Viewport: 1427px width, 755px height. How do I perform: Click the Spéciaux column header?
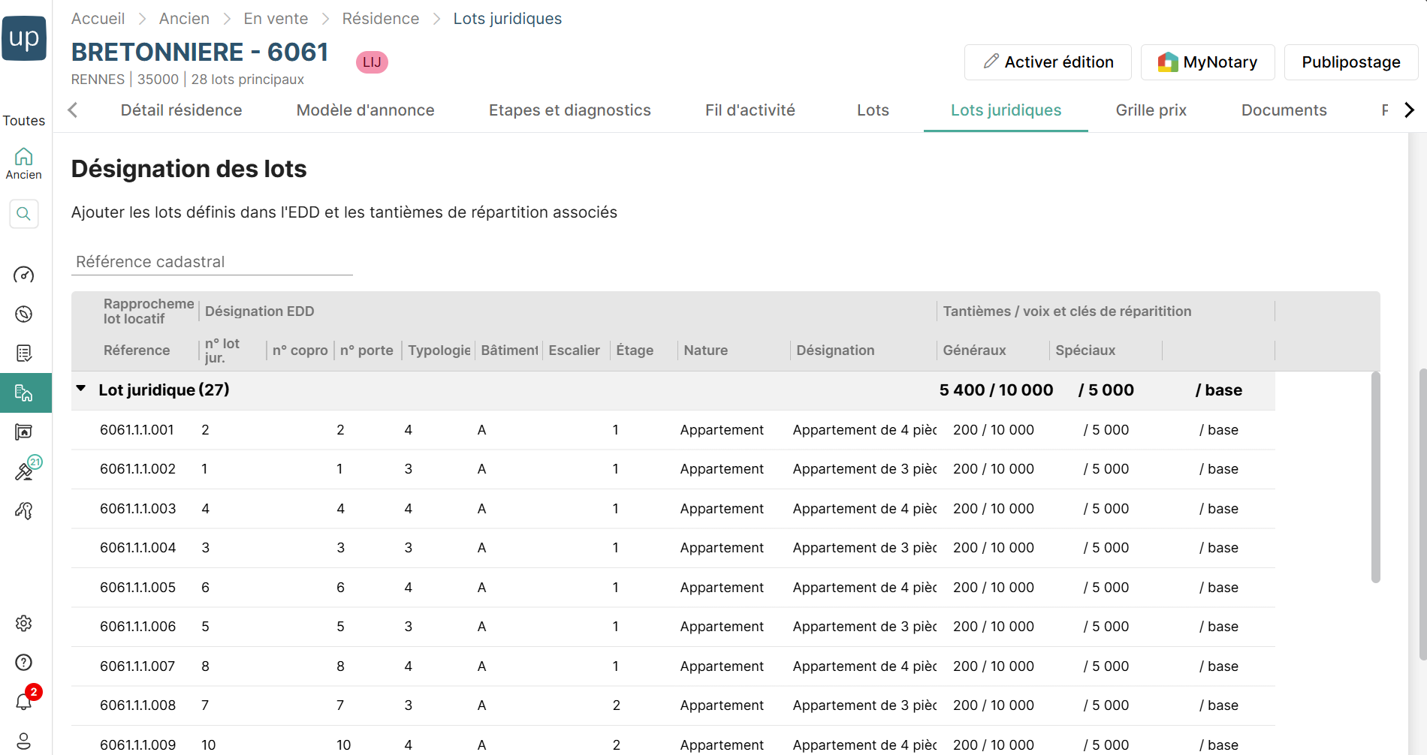(x=1086, y=350)
